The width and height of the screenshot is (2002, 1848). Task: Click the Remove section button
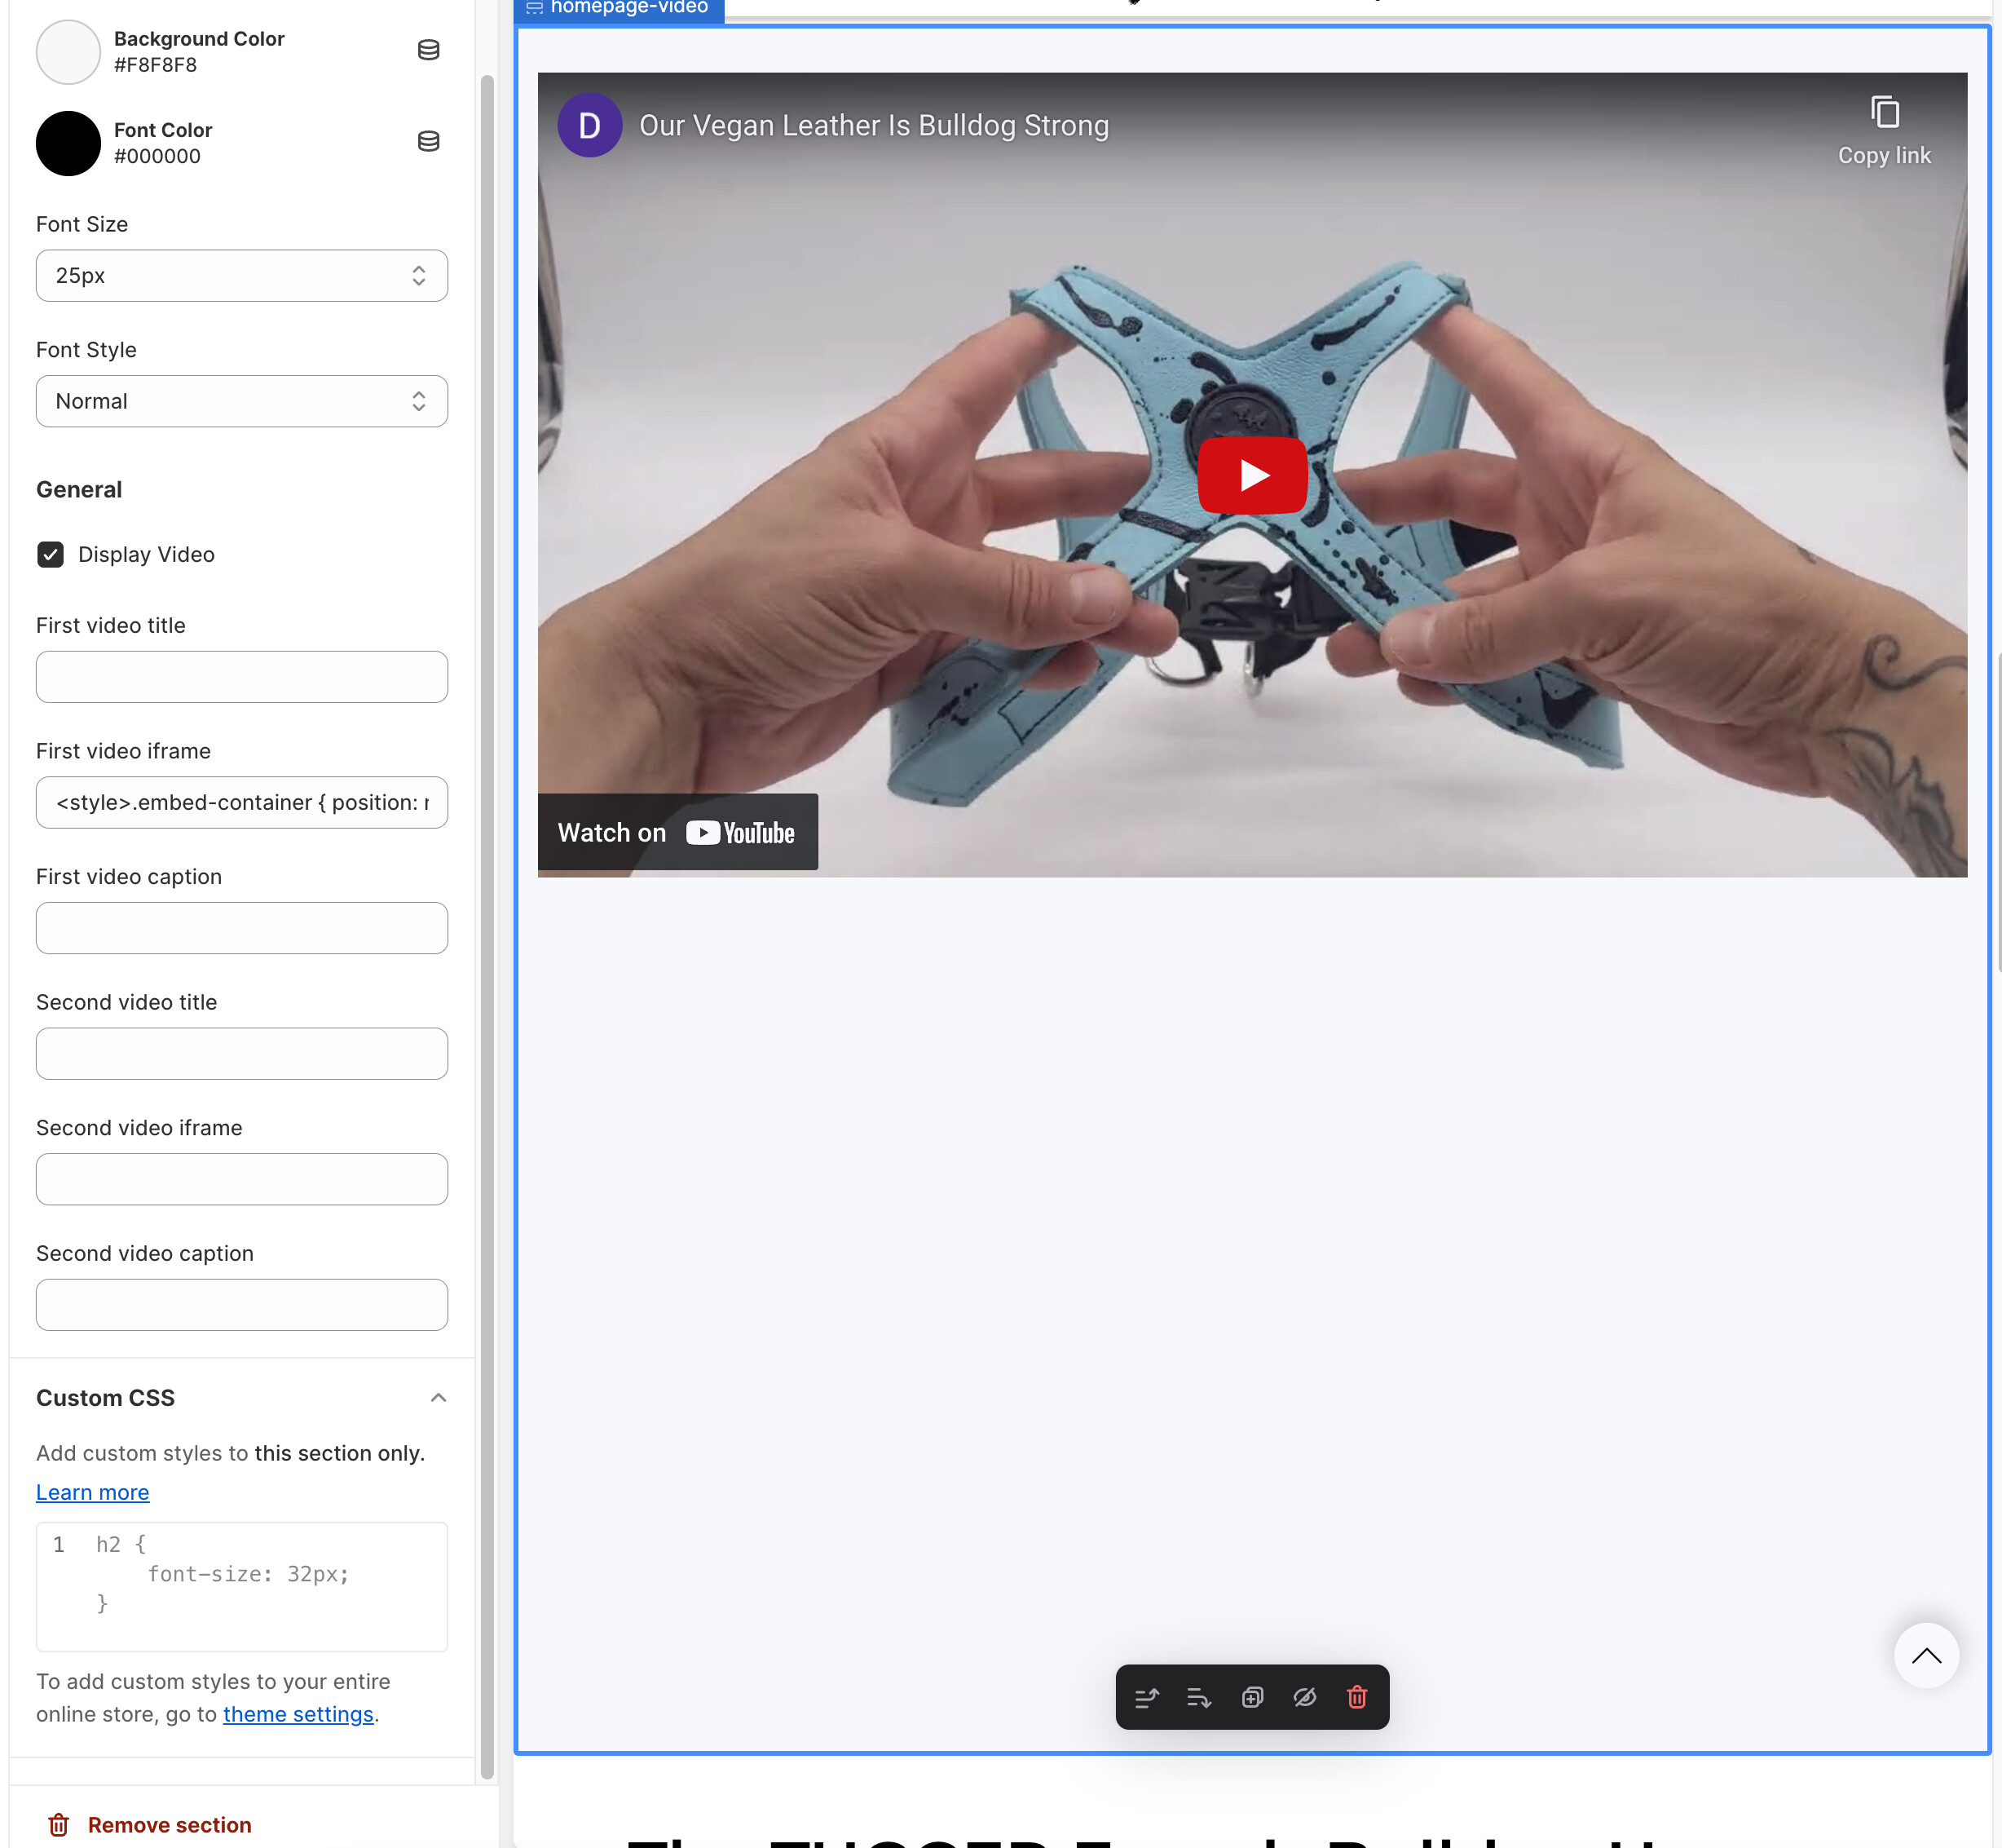[x=150, y=1825]
